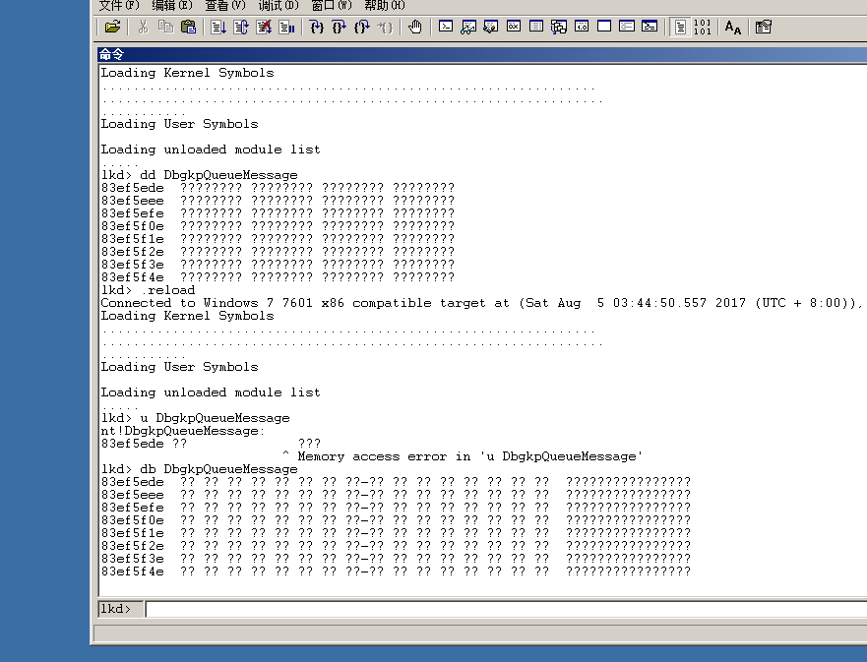Open the Memory window icon
This screenshot has width=867, height=662.
tap(536, 27)
